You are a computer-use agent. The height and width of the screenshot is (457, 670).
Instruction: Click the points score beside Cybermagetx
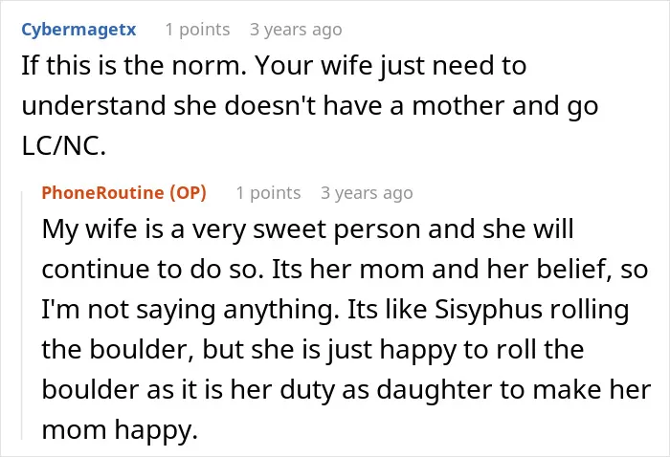(x=197, y=30)
